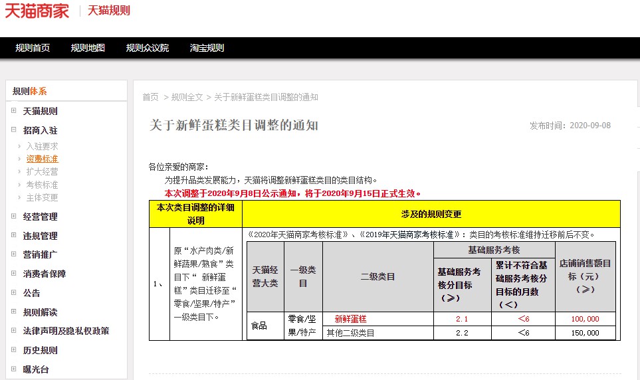Viewport: 640px width, 380px height.
Task: Click the 2.2 score cell
Action: 462,333
